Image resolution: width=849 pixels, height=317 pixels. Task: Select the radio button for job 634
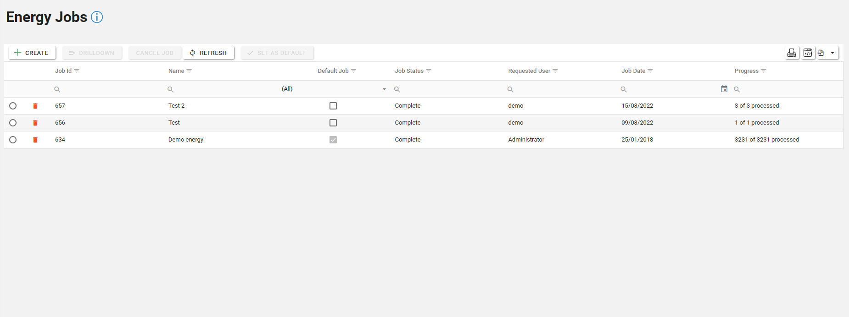(13, 140)
